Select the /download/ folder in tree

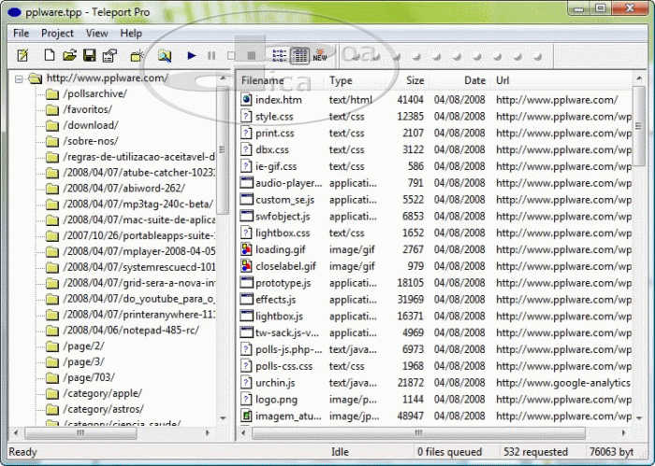point(92,125)
